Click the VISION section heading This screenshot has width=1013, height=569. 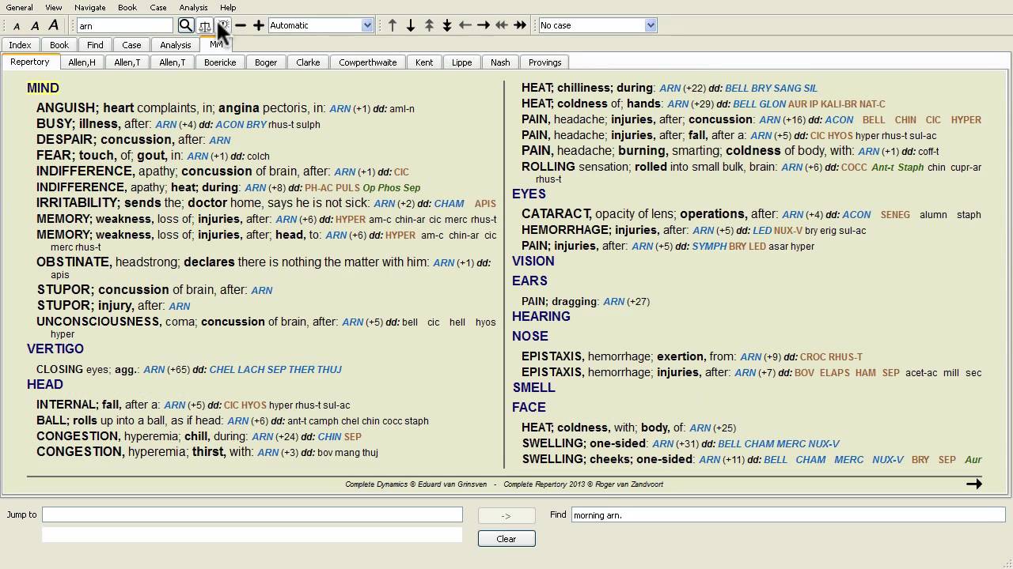tap(533, 261)
